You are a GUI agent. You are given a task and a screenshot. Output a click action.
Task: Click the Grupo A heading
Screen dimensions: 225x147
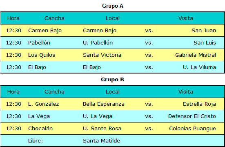113,6
